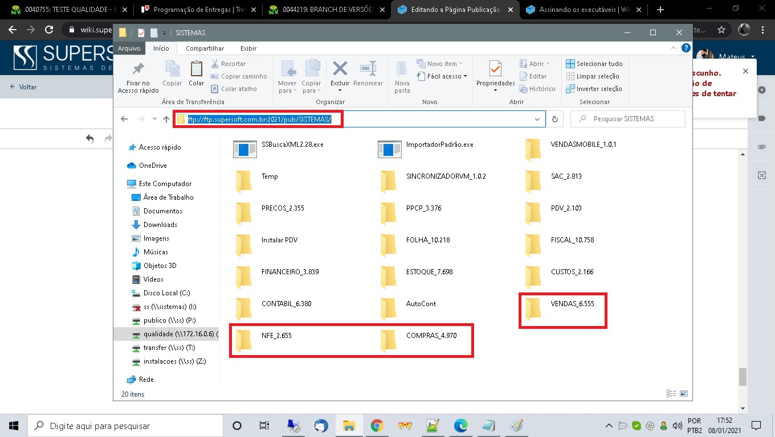Click the Nova pasta icon
Screen dimensions: 775x437
point(402,69)
